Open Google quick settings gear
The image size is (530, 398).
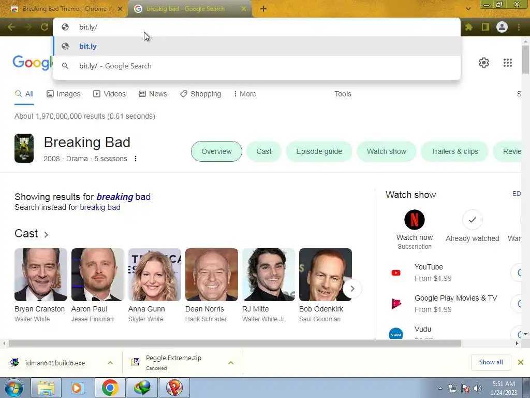pos(484,63)
